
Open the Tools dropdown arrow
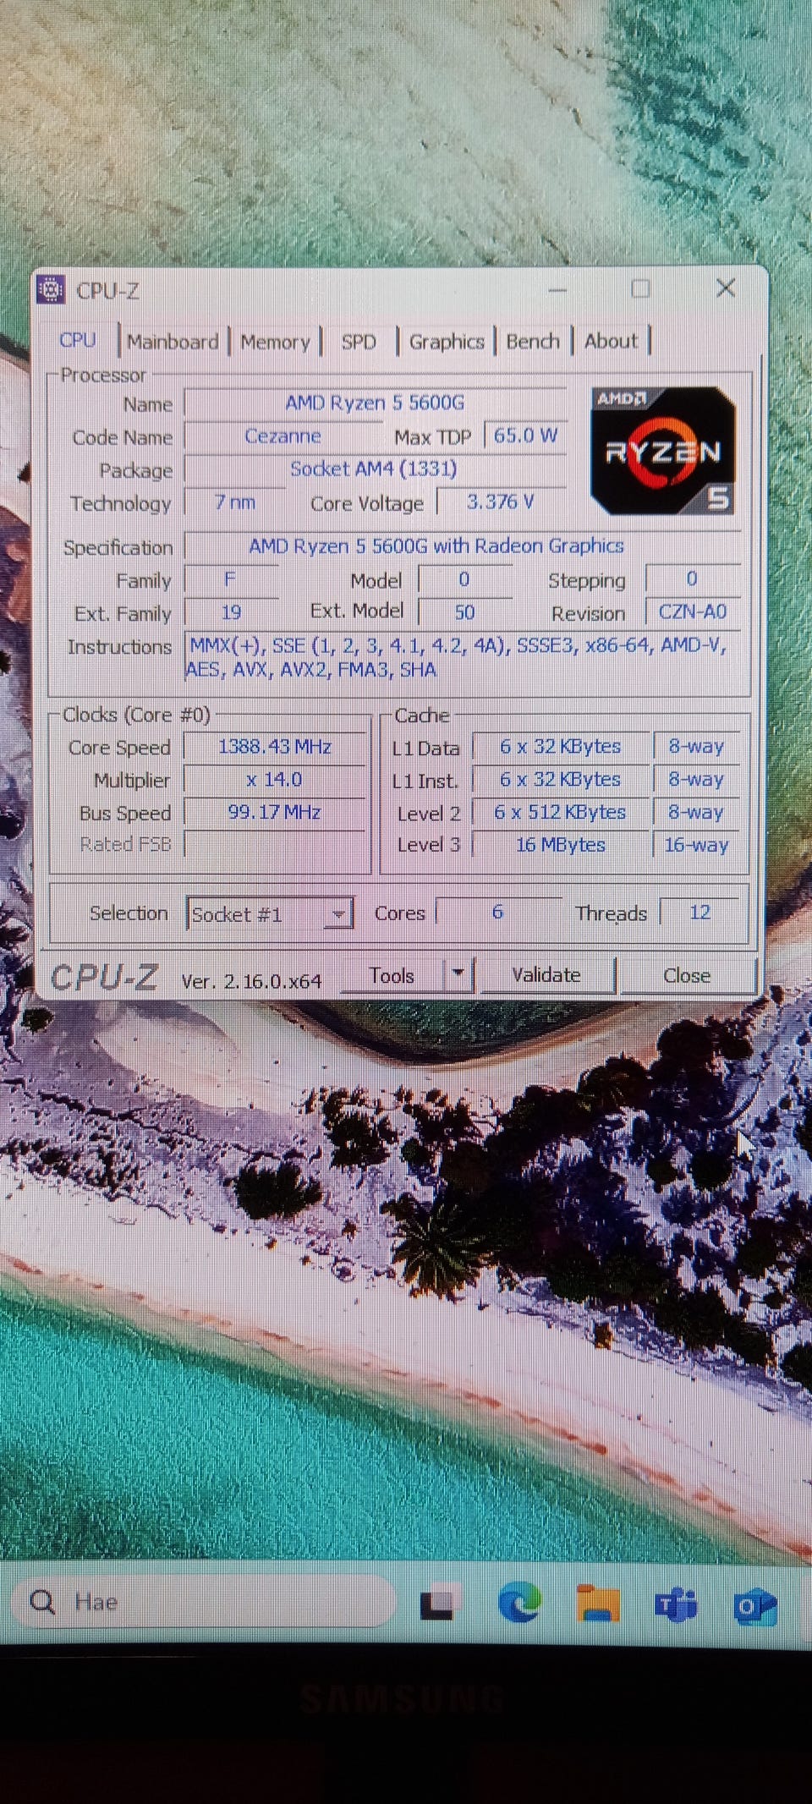point(458,974)
